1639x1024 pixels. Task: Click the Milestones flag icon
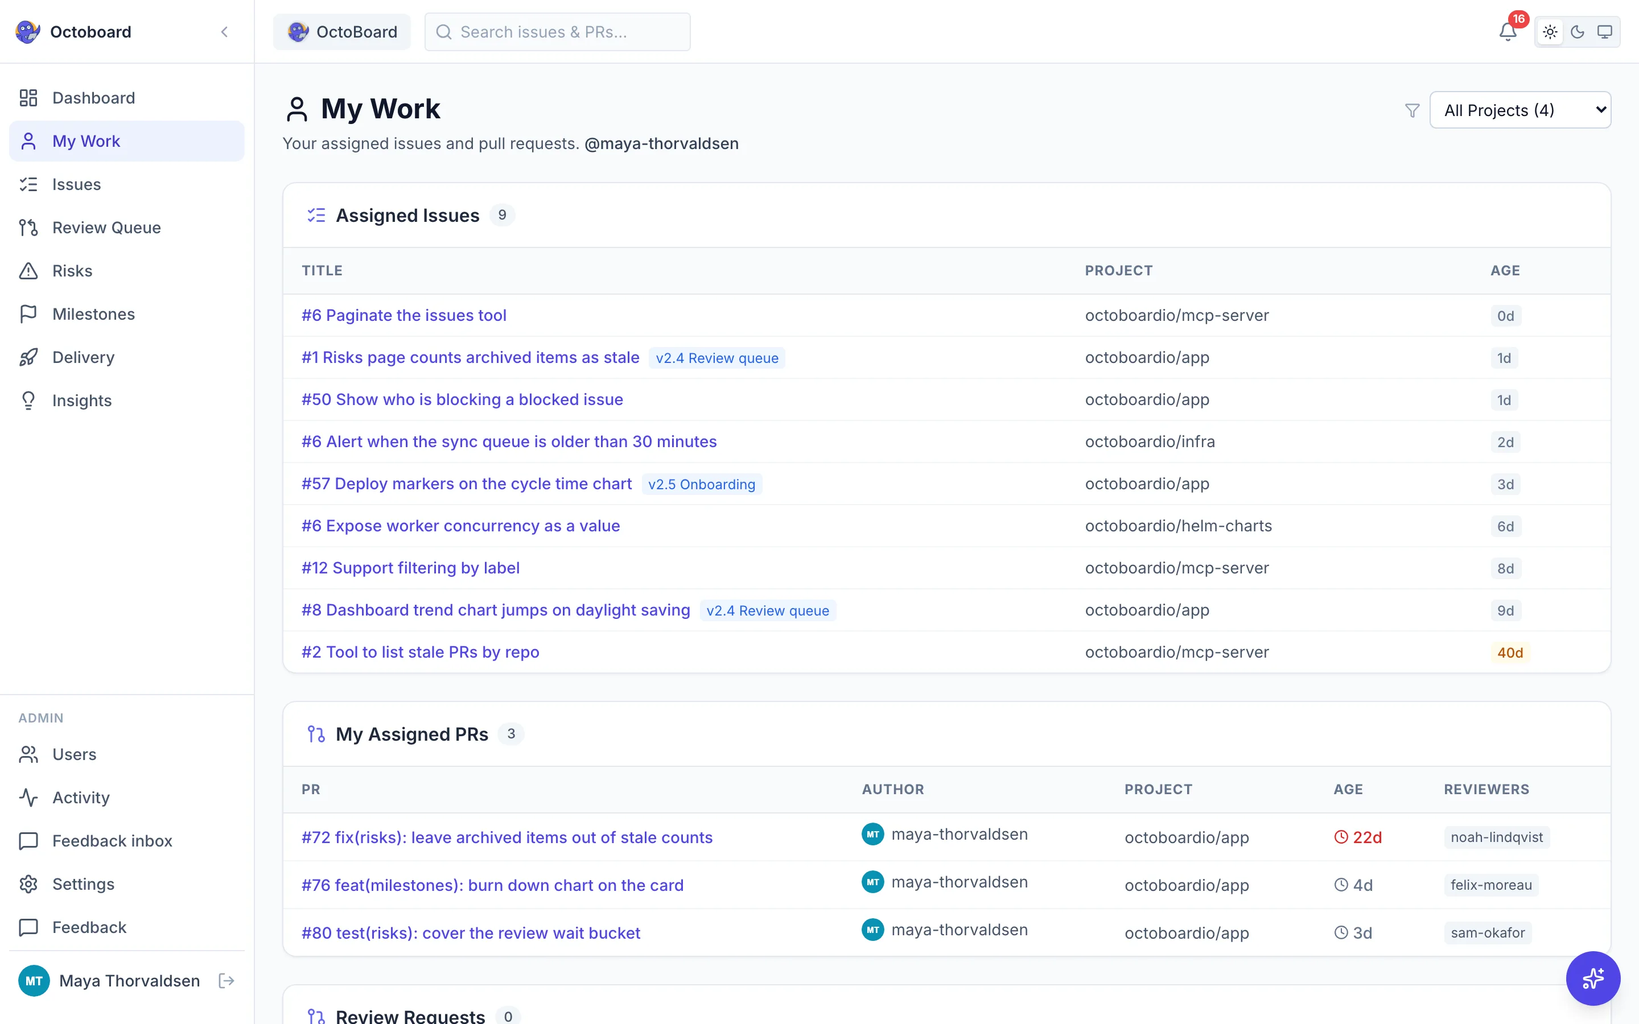[28, 314]
